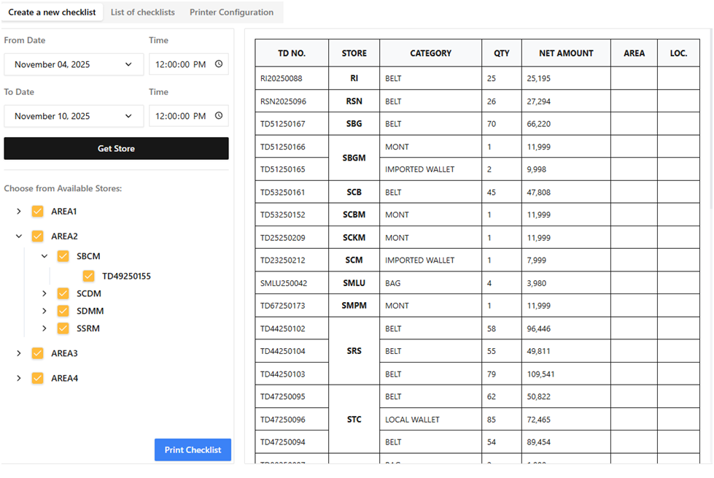714x478 pixels.
Task: Uncheck the AREA1 checkbox
Action: 37,212
